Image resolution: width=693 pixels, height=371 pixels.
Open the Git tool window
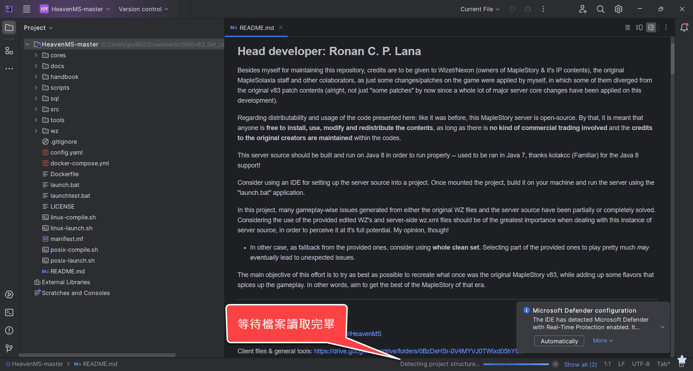click(9, 348)
